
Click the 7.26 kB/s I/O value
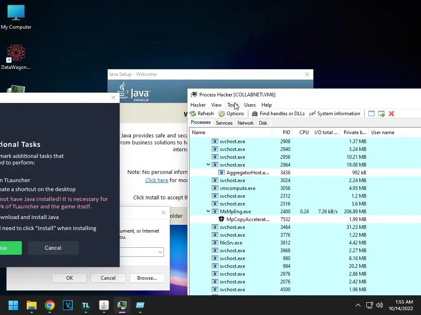pos(328,211)
